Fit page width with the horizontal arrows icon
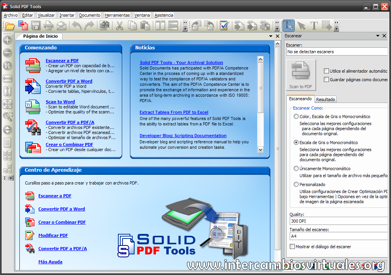 pos(7,79)
